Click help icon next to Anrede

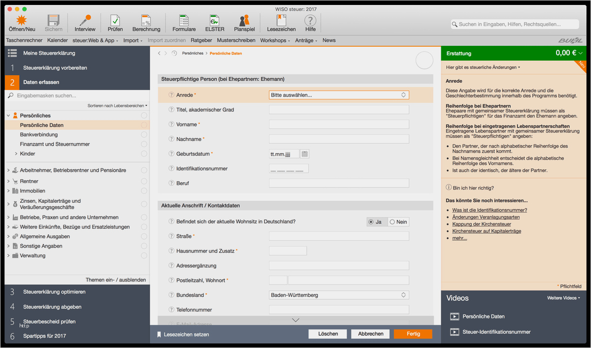point(171,95)
